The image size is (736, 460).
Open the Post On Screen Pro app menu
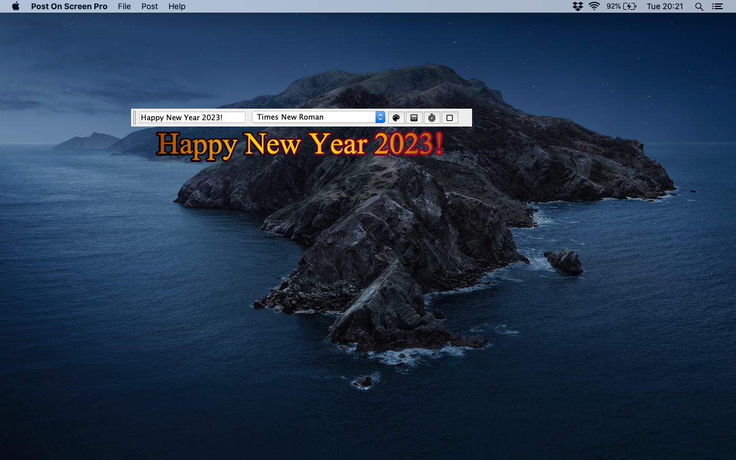69,6
